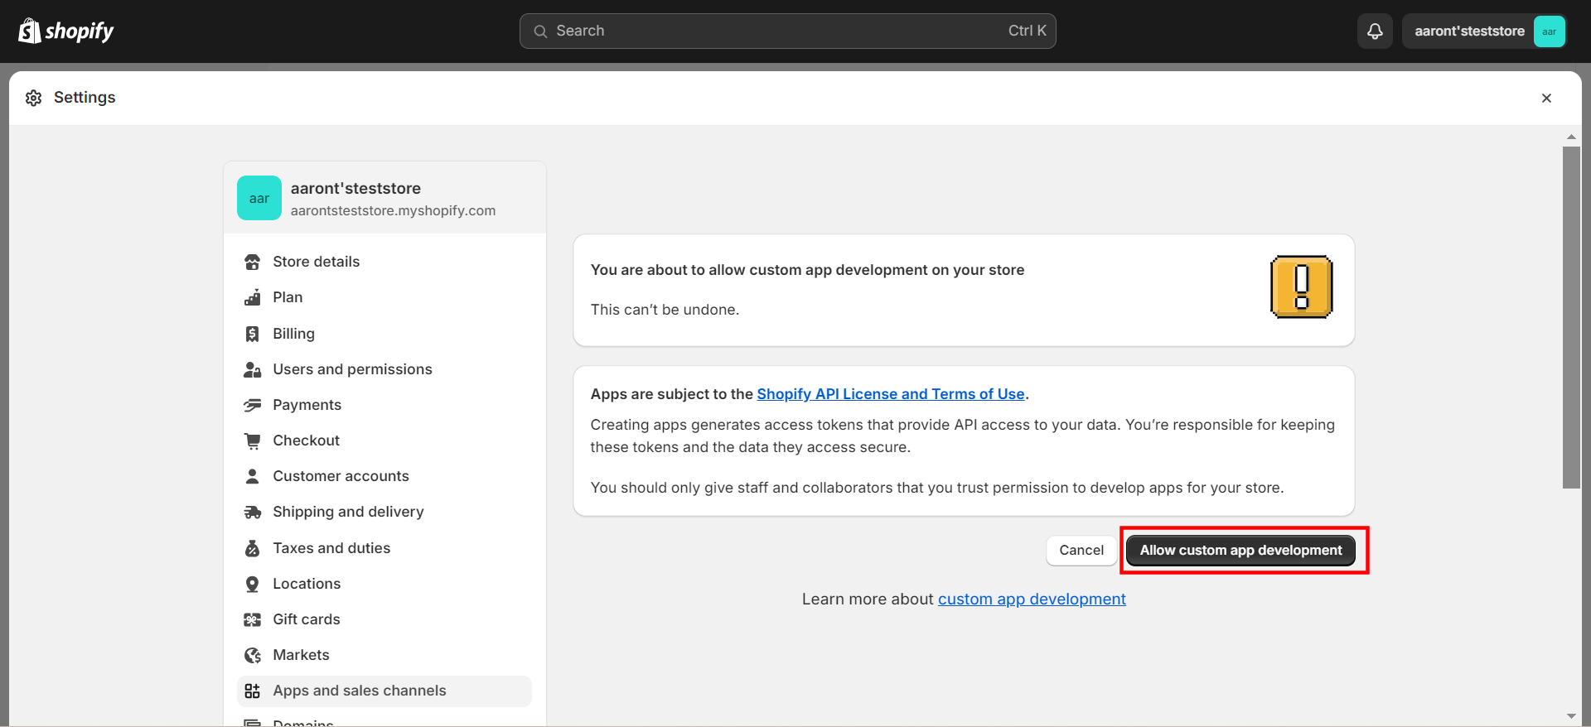1591x727 pixels.
Task: Go to Checkout settings
Action: (384, 441)
